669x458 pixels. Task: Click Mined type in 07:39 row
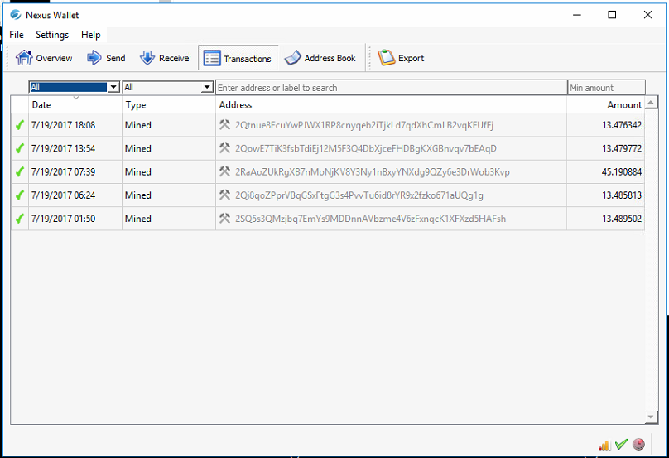[x=138, y=172]
